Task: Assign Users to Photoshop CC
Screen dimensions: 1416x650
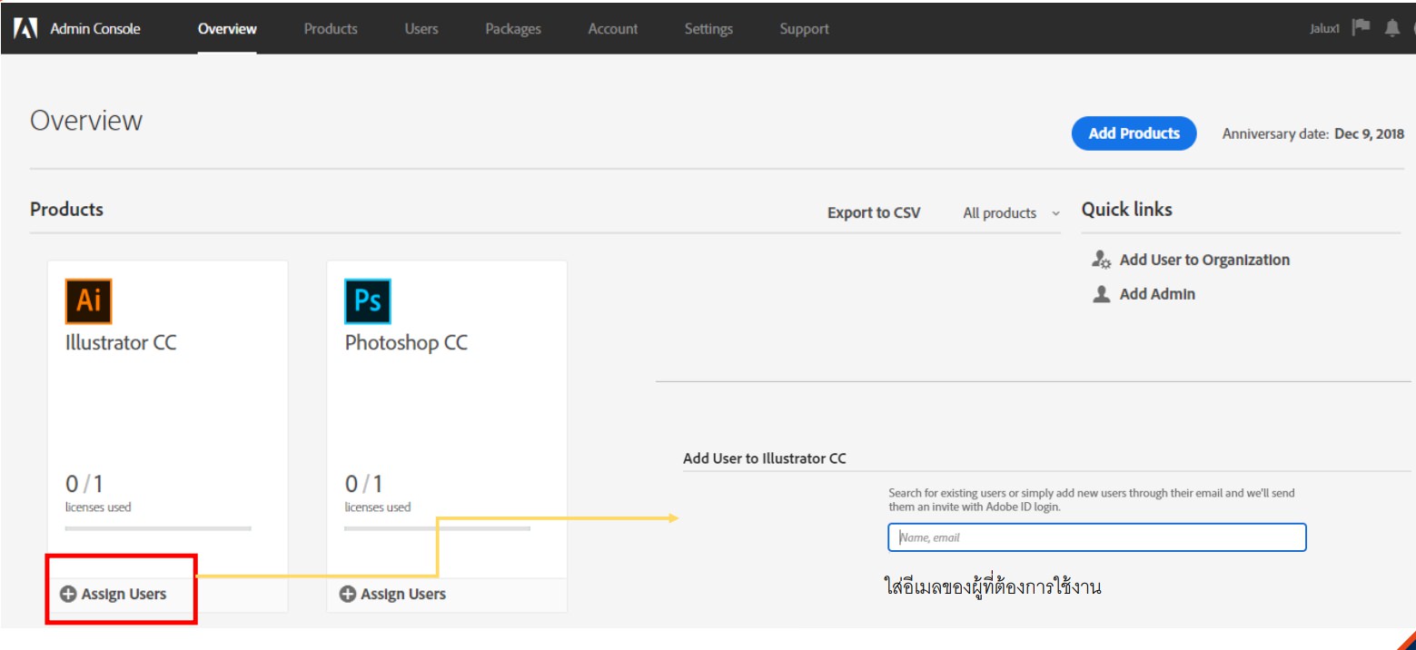Action: point(403,595)
